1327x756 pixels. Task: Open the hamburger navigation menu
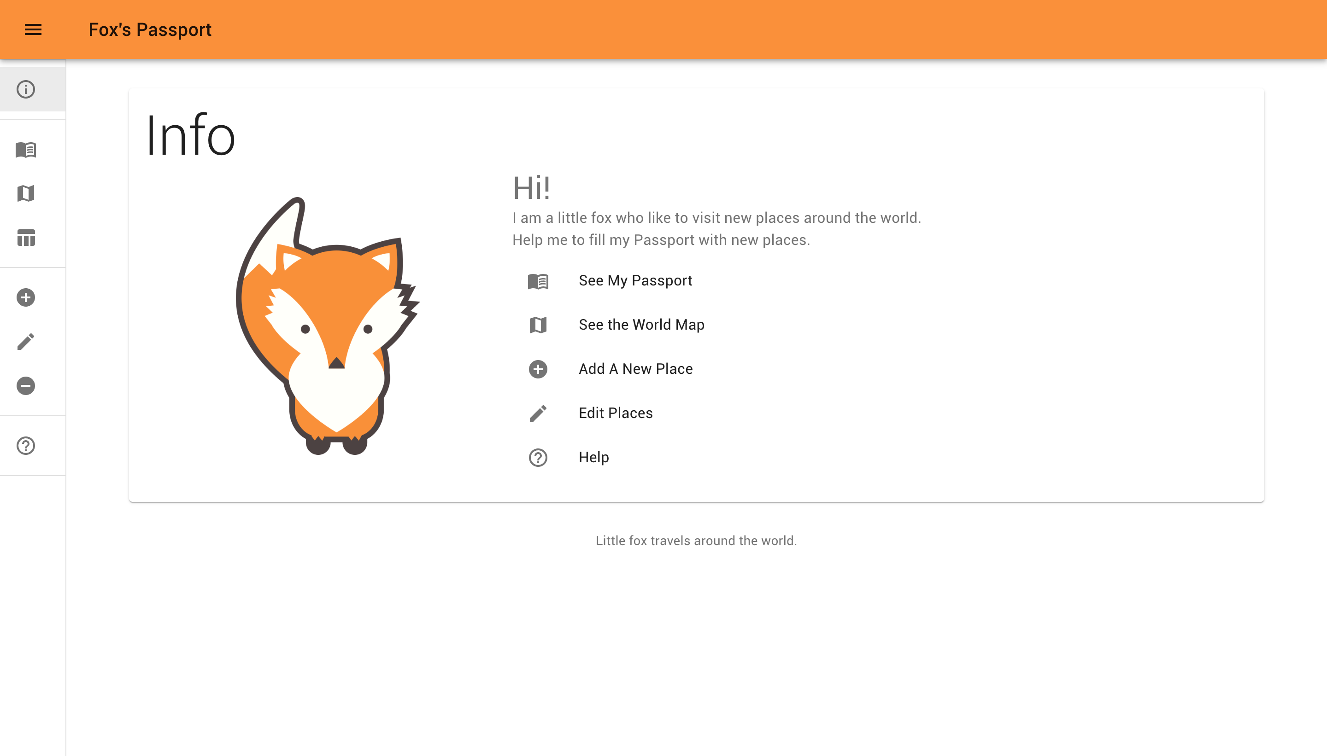(x=33, y=29)
